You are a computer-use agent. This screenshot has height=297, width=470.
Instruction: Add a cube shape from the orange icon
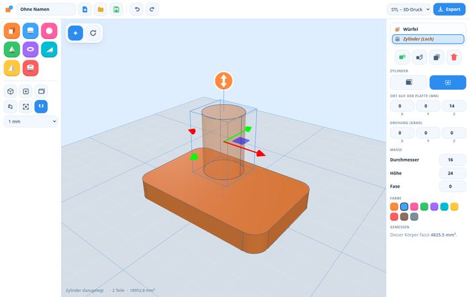pyautogui.click(x=11, y=31)
